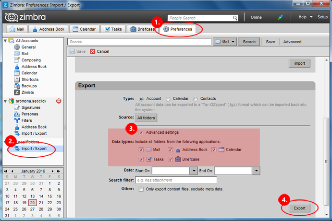Select the Contacts export type radio

tap(195, 99)
